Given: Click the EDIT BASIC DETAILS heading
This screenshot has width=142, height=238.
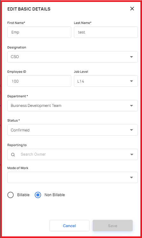Looking at the screenshot, I should [29, 9].
